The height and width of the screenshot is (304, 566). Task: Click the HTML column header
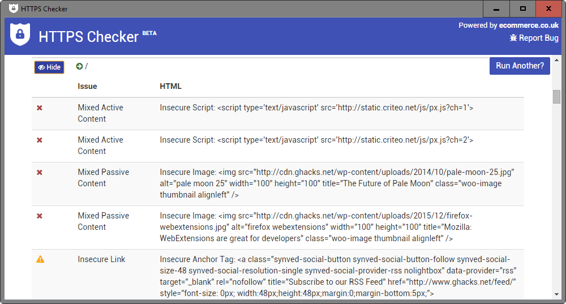[x=171, y=86]
